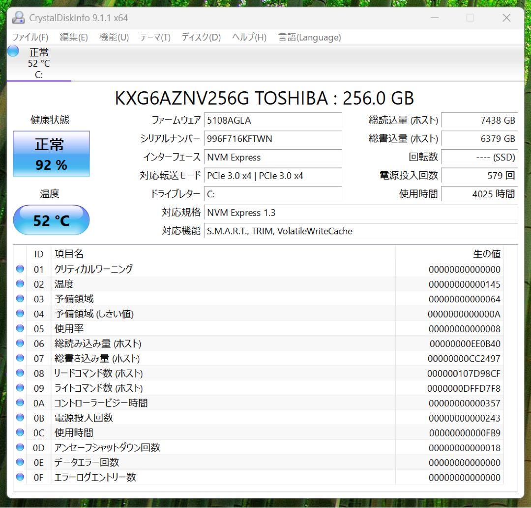Click the status dot beside 電源投入回数
This screenshot has width=531, height=508.
coord(20,418)
